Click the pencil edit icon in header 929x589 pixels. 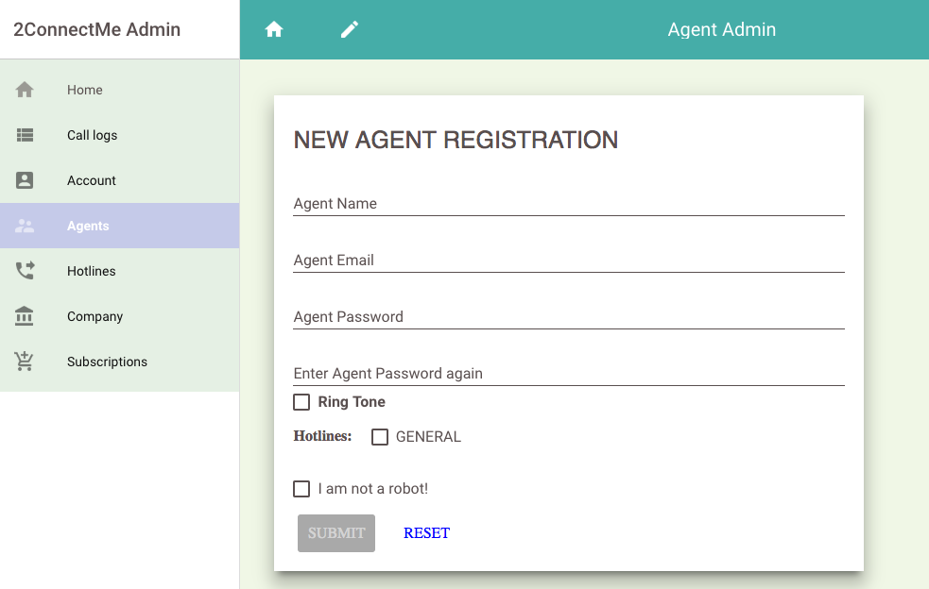[x=350, y=29]
